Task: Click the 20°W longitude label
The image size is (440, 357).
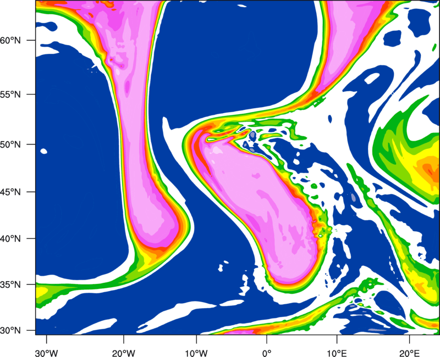Action: 123,353
